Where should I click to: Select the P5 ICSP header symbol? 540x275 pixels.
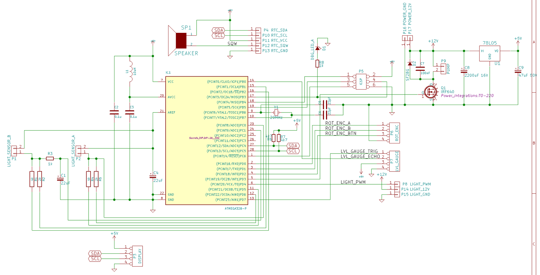click(361, 82)
